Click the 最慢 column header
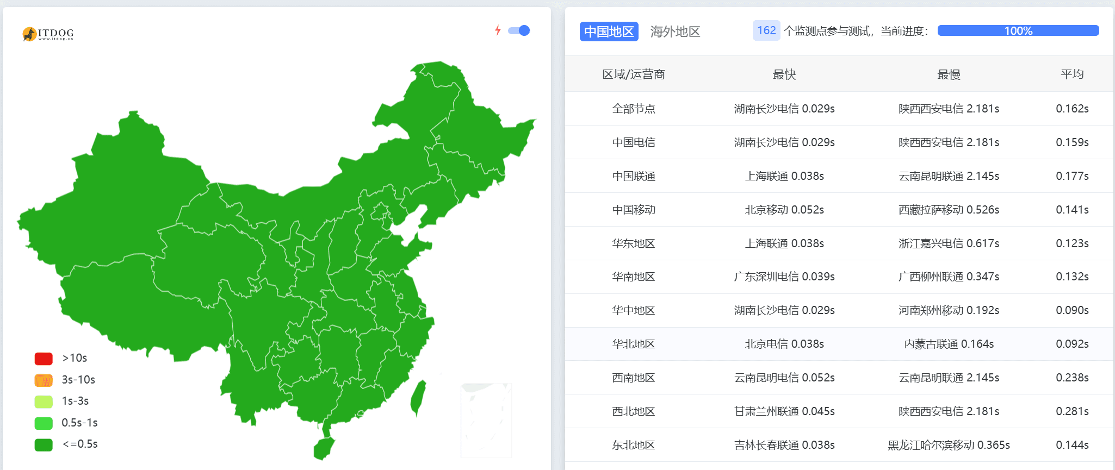 click(949, 74)
